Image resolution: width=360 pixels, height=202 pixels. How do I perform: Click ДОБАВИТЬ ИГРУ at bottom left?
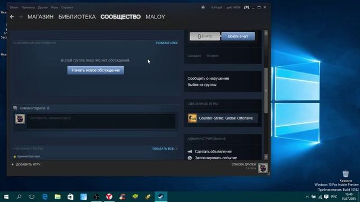[26, 164]
